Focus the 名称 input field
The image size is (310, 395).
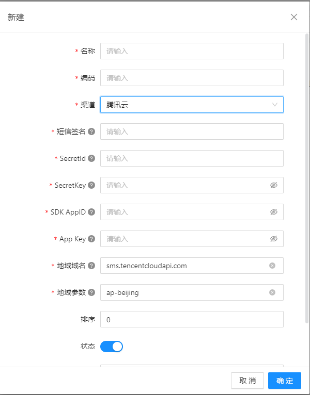pyautogui.click(x=192, y=51)
